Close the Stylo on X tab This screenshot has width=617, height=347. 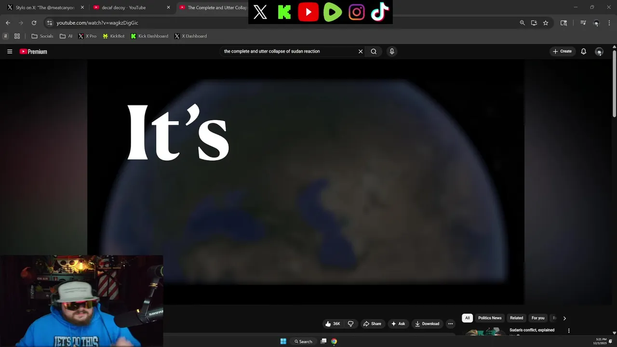coord(82,8)
